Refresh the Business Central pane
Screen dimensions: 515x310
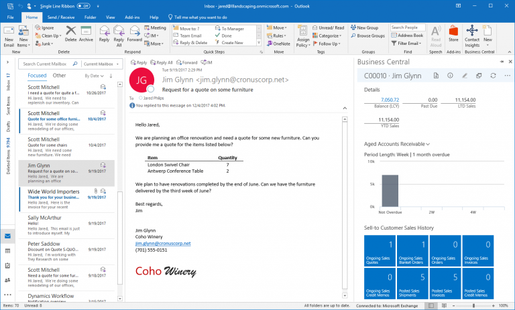(x=493, y=76)
